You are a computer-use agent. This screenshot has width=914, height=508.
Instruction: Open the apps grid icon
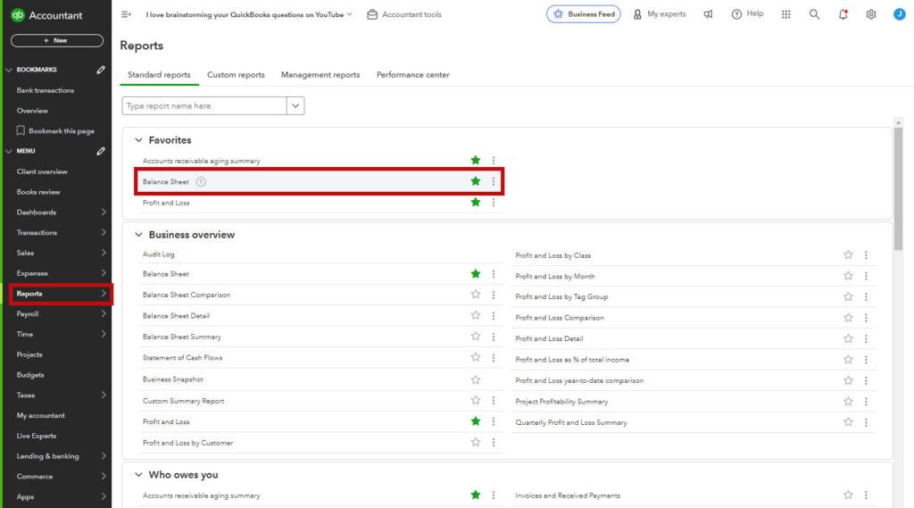click(785, 14)
